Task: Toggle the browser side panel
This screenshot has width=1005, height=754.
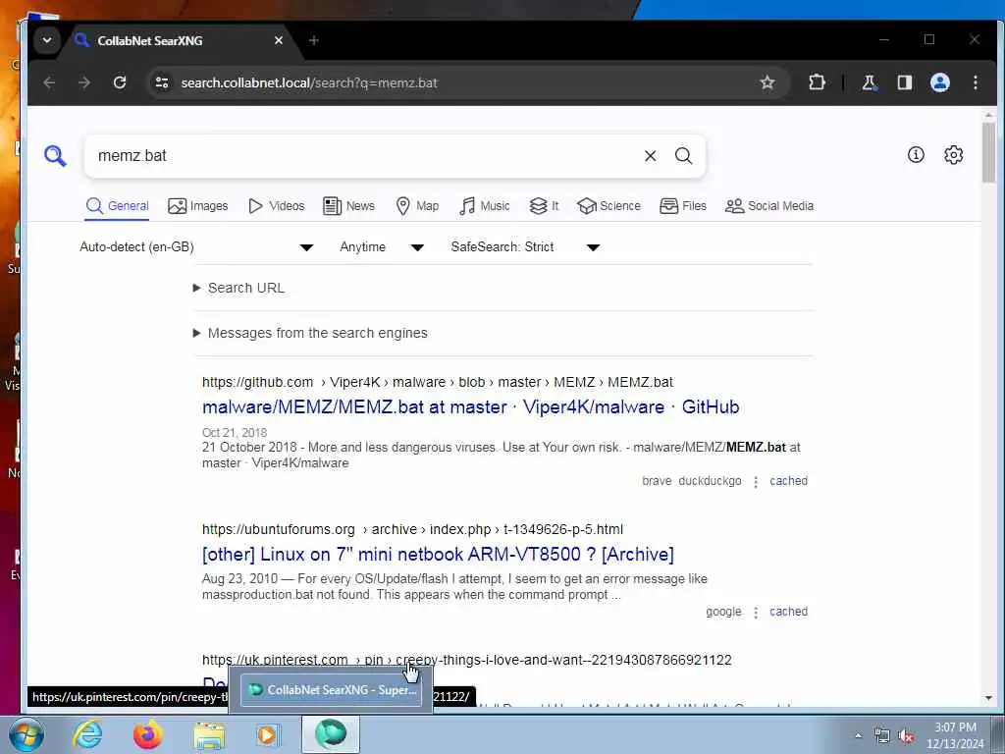Action: tap(904, 82)
